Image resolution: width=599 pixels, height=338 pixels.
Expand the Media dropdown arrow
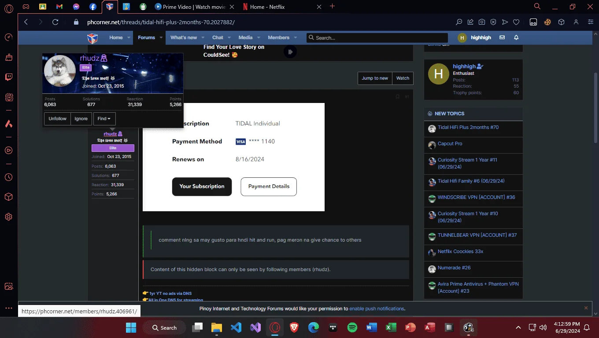[x=259, y=38]
